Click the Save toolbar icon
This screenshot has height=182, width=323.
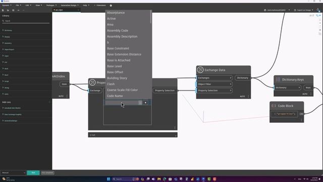click(13, 10)
